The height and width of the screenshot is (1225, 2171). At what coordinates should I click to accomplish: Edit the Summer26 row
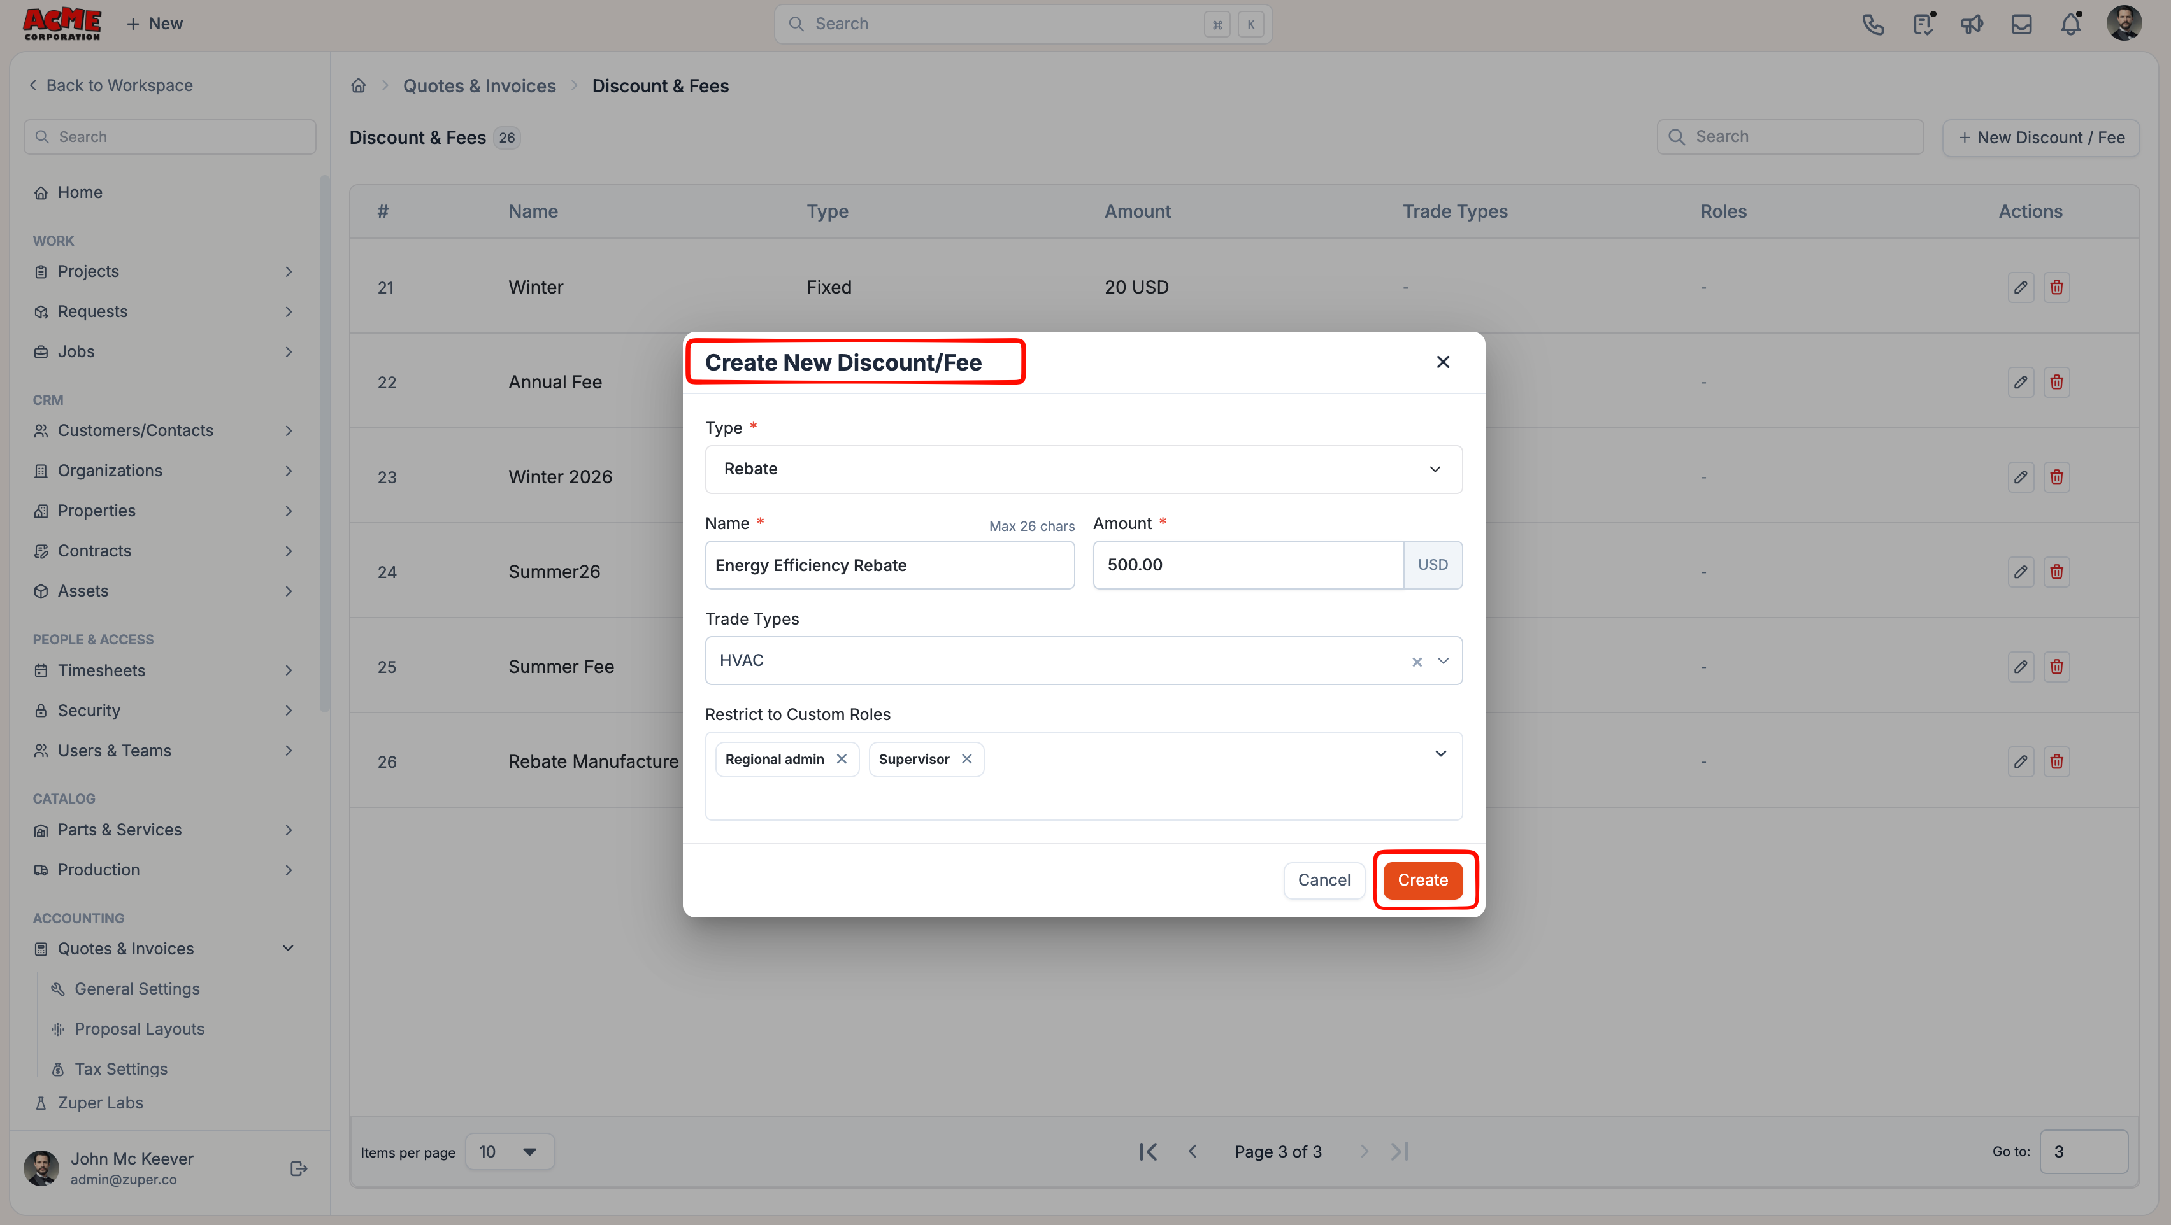pyautogui.click(x=2020, y=572)
